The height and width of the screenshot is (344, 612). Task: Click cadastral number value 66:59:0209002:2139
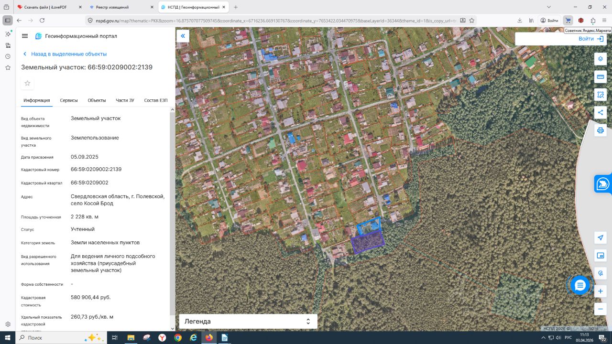96,169
